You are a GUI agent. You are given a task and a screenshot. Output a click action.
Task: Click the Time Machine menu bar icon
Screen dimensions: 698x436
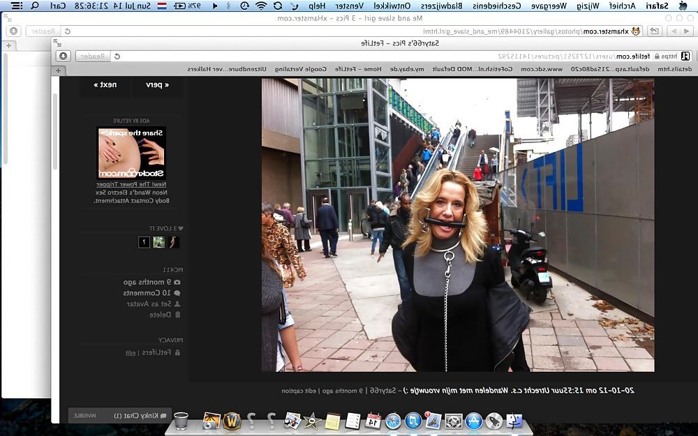click(245, 6)
